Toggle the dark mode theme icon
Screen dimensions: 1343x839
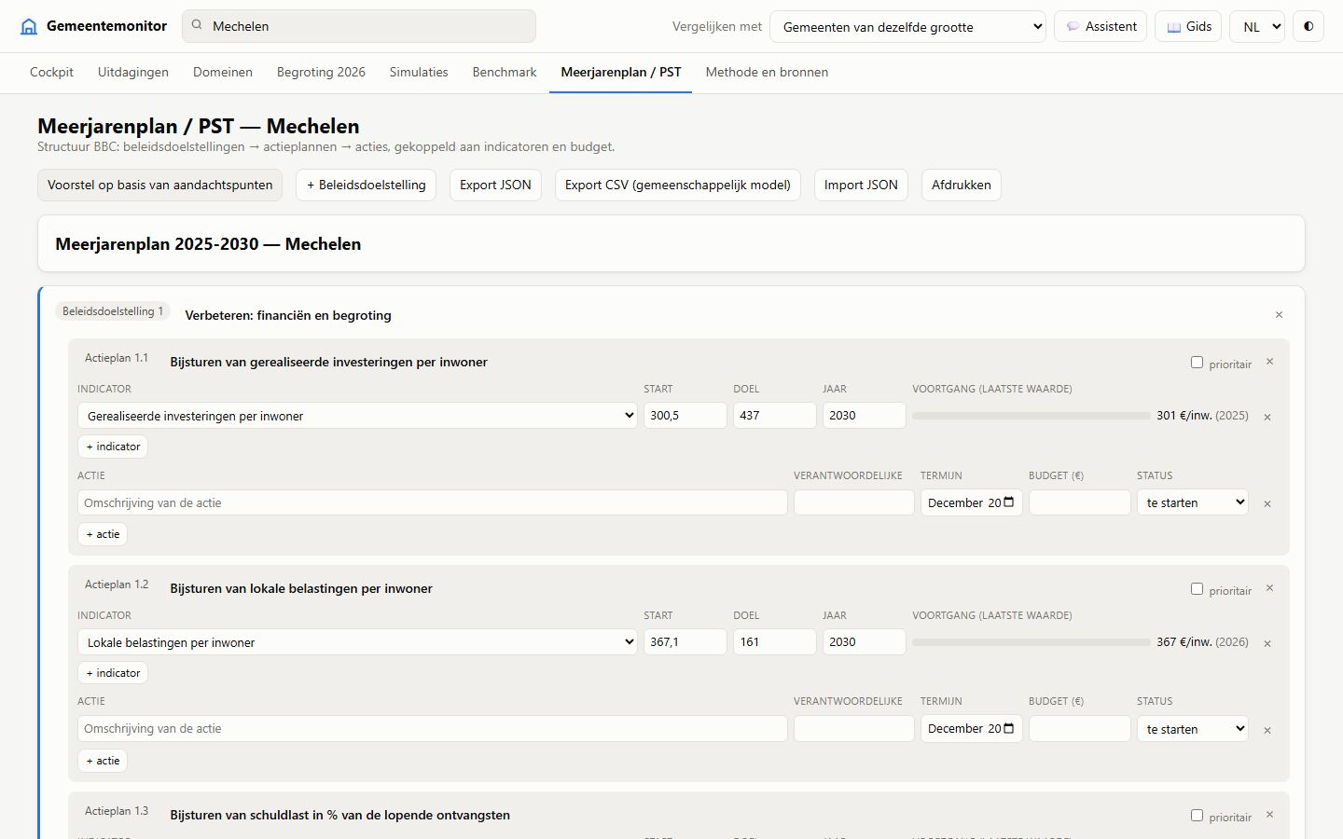coord(1308,26)
